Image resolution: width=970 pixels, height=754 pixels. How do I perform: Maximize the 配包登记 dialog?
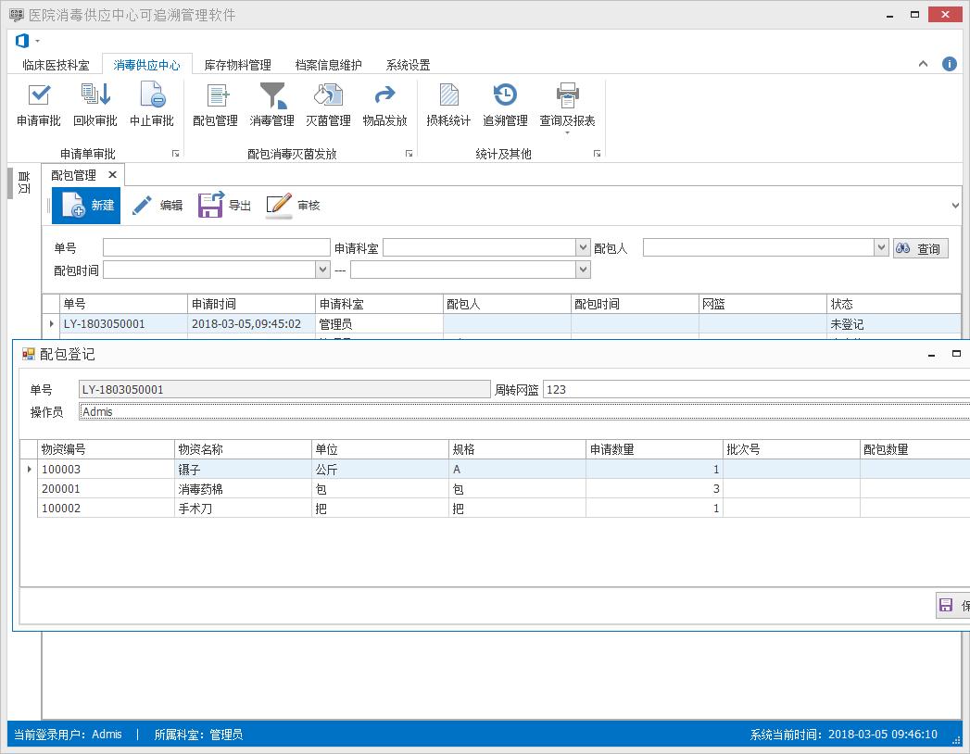click(x=956, y=354)
